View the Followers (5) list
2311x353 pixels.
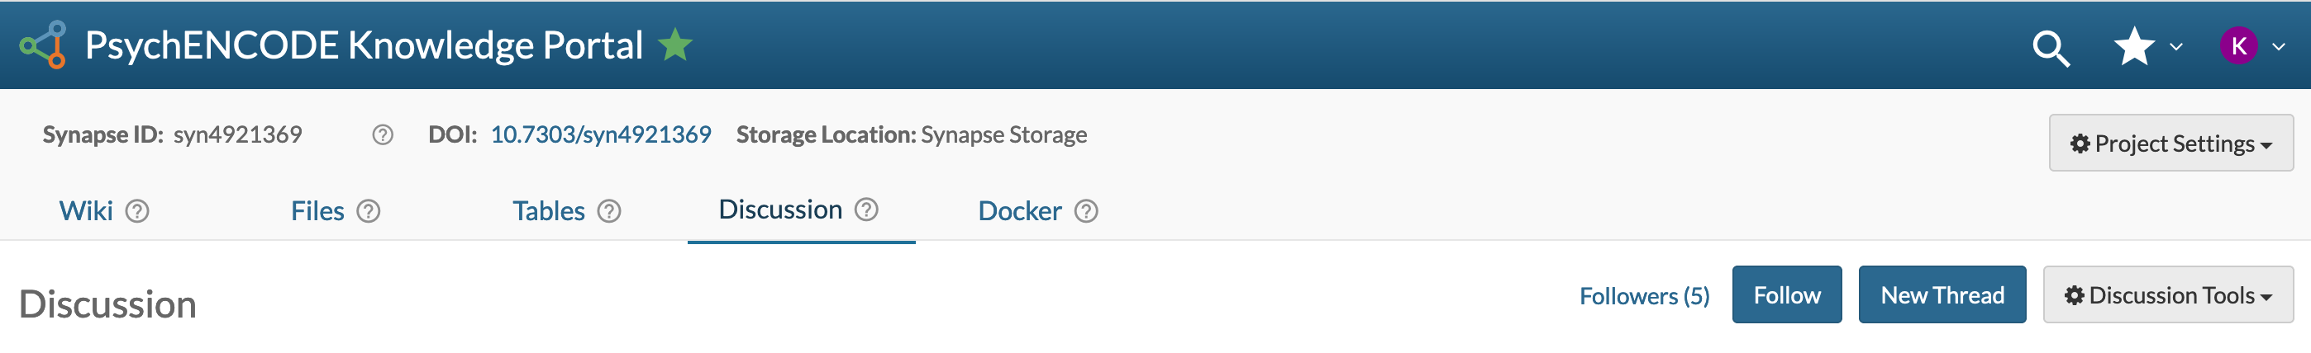click(x=1643, y=295)
